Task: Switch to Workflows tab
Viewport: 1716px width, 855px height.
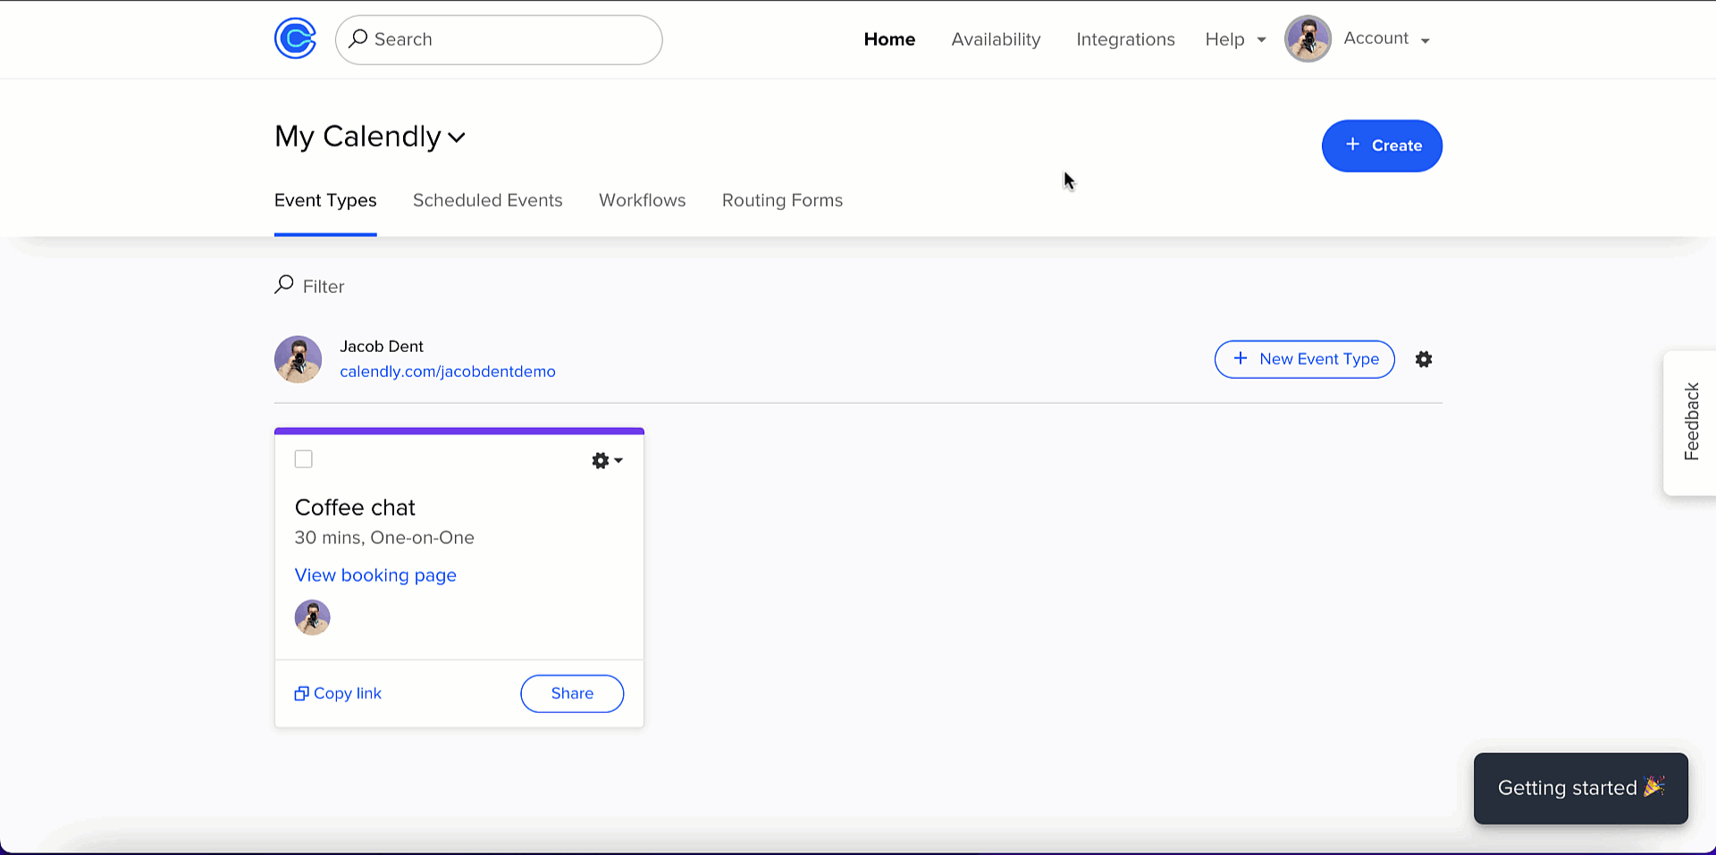Action: point(643,200)
